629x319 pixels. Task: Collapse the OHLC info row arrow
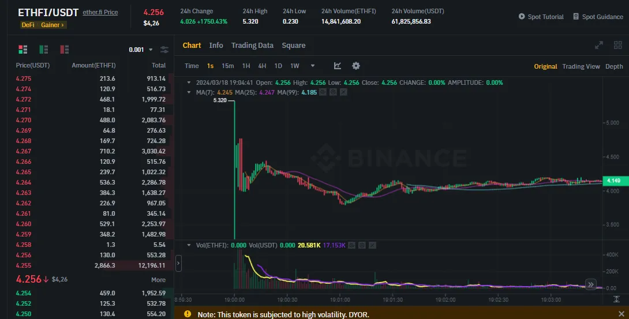189,82
